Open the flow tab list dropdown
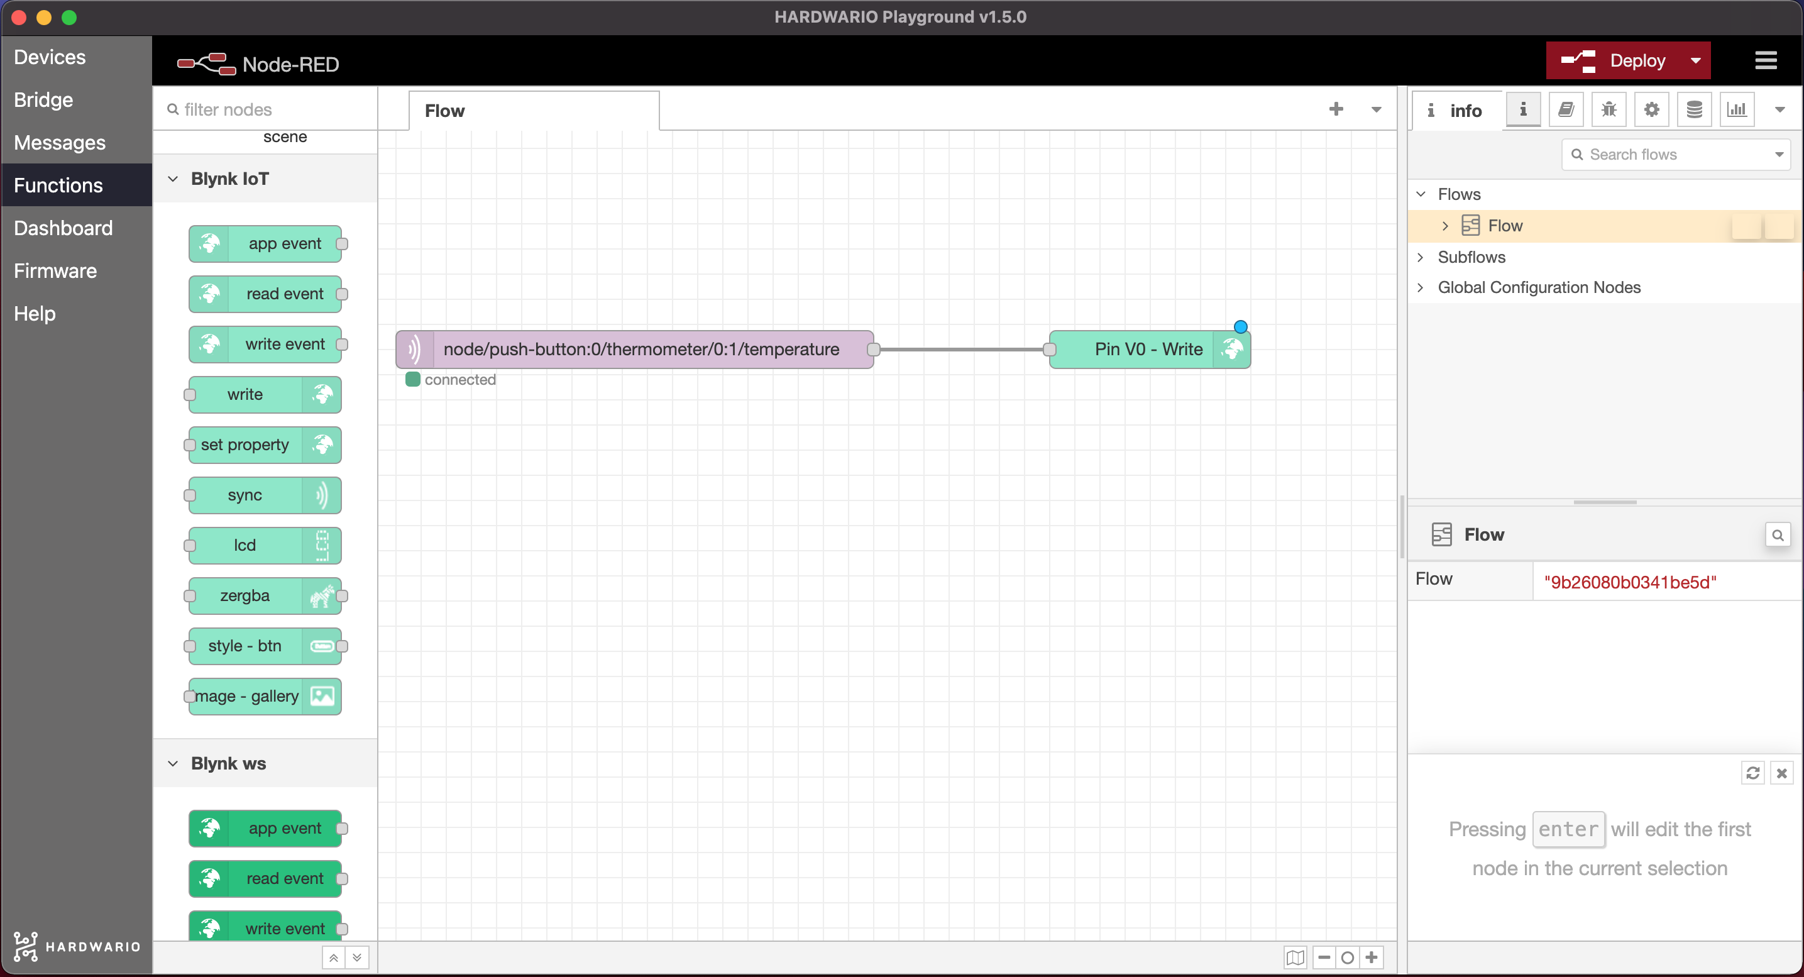Image resolution: width=1804 pixels, height=977 pixels. tap(1375, 110)
